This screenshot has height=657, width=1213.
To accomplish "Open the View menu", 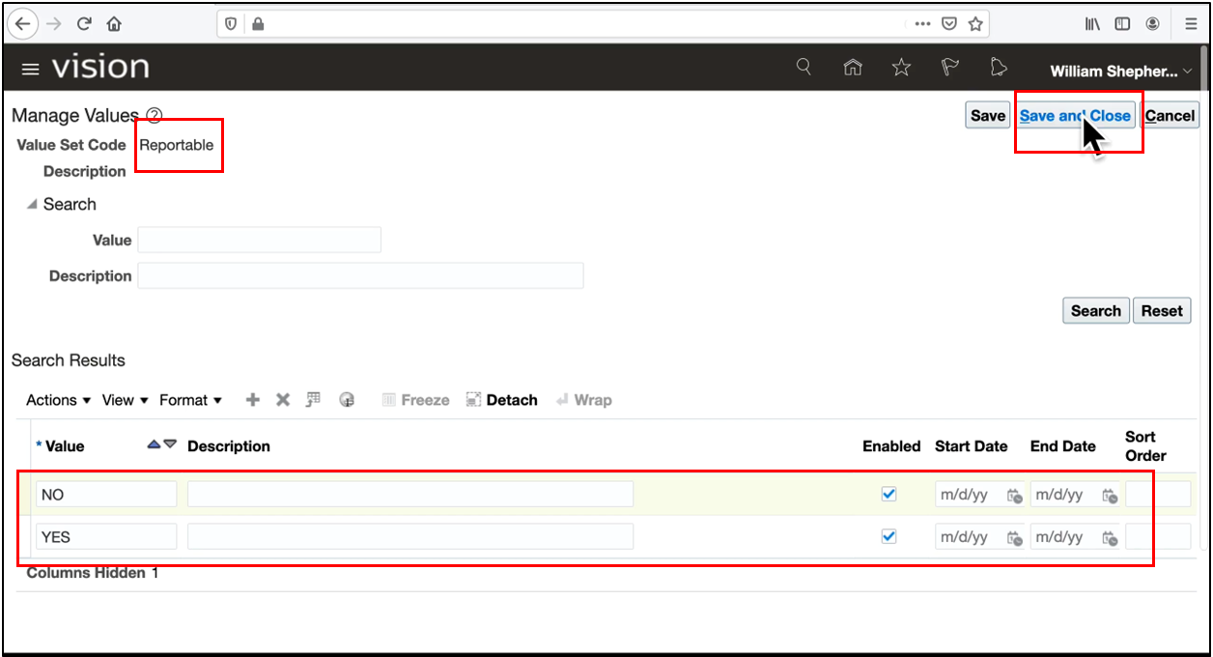I will (x=118, y=399).
